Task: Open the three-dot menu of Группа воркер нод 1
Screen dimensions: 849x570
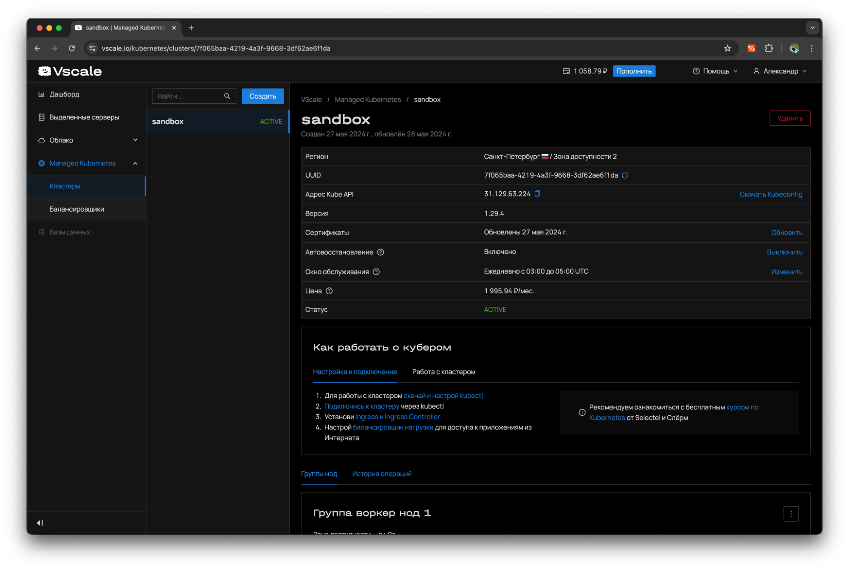Action: [791, 513]
